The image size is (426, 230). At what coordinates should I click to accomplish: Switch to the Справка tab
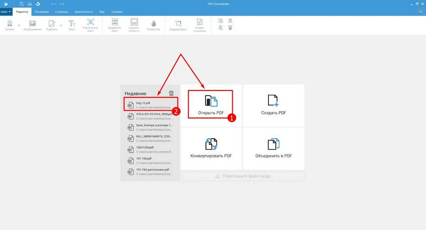pos(117,11)
